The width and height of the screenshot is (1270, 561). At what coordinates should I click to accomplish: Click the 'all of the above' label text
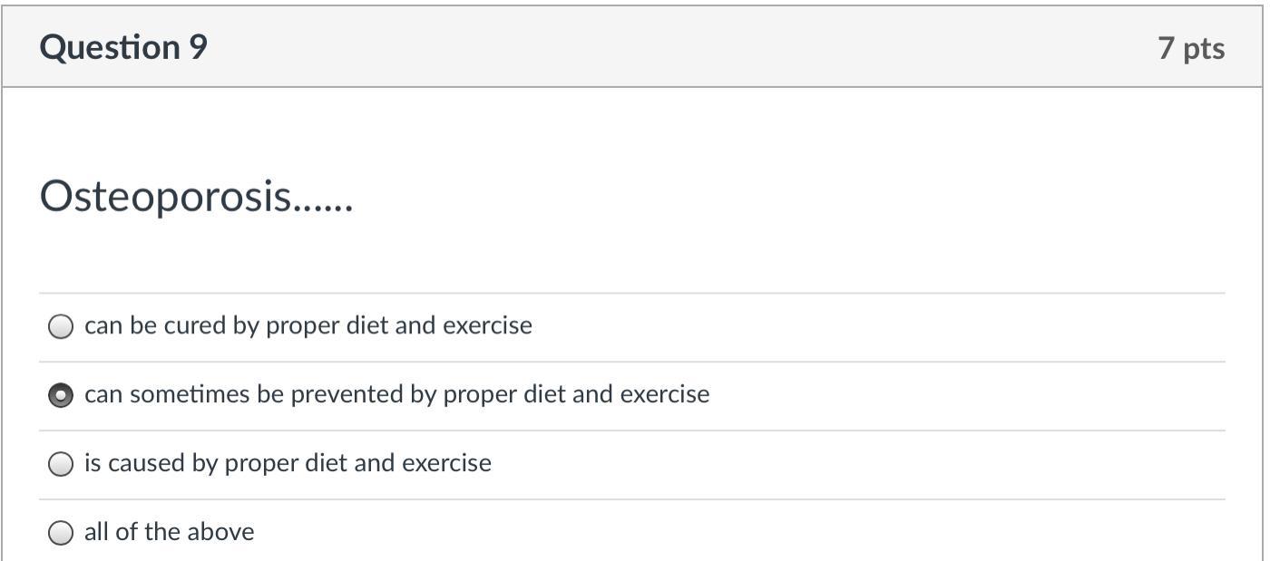pyautogui.click(x=169, y=532)
